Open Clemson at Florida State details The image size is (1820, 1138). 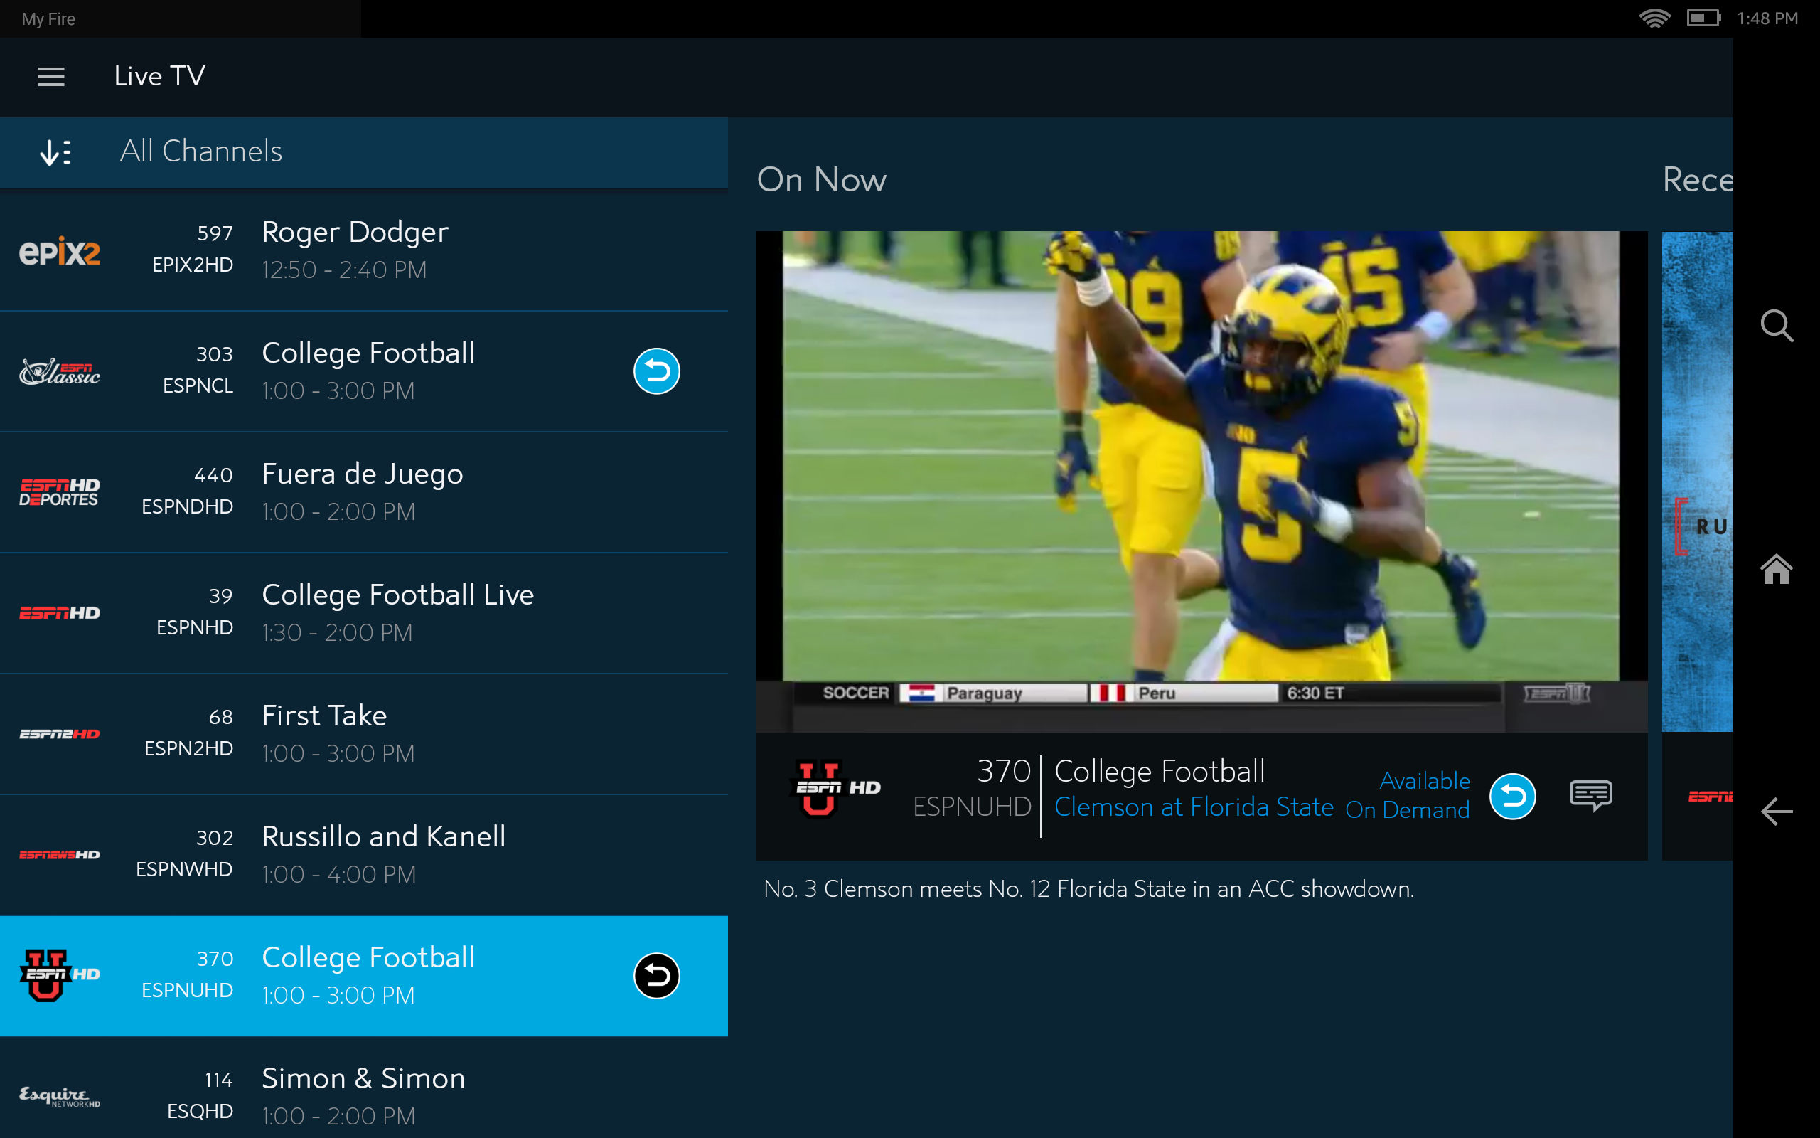[x=1193, y=807]
